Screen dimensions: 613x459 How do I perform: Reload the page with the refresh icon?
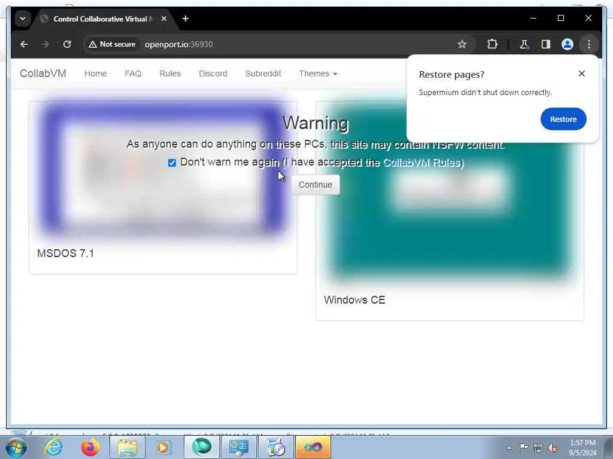click(x=67, y=44)
